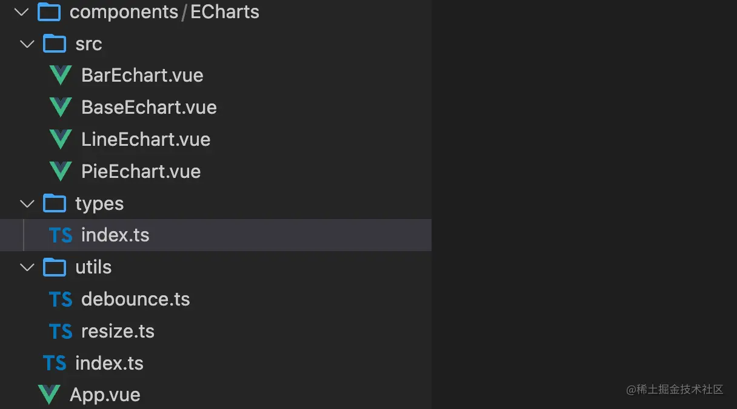Collapse the types folder arrow

(x=27, y=204)
